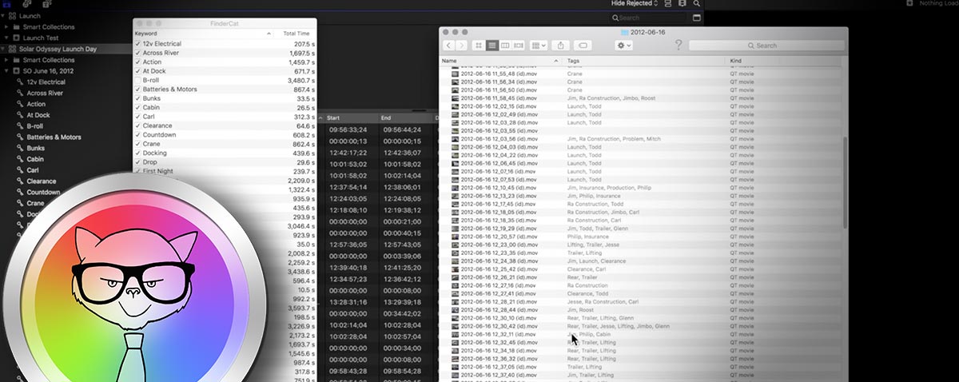Click the Finder Share icon
This screenshot has height=382, width=959.
pos(561,46)
